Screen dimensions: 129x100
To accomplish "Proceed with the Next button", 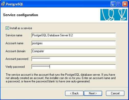I will (x=93, y=93).
